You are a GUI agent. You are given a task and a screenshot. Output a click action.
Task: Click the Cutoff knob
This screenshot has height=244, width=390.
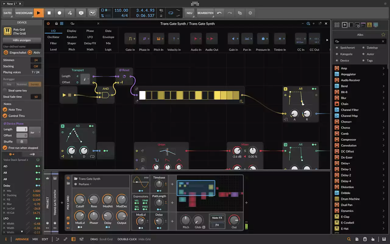click(80, 200)
